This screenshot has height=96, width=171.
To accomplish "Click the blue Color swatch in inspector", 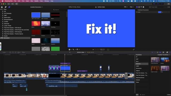I will coord(160,12).
